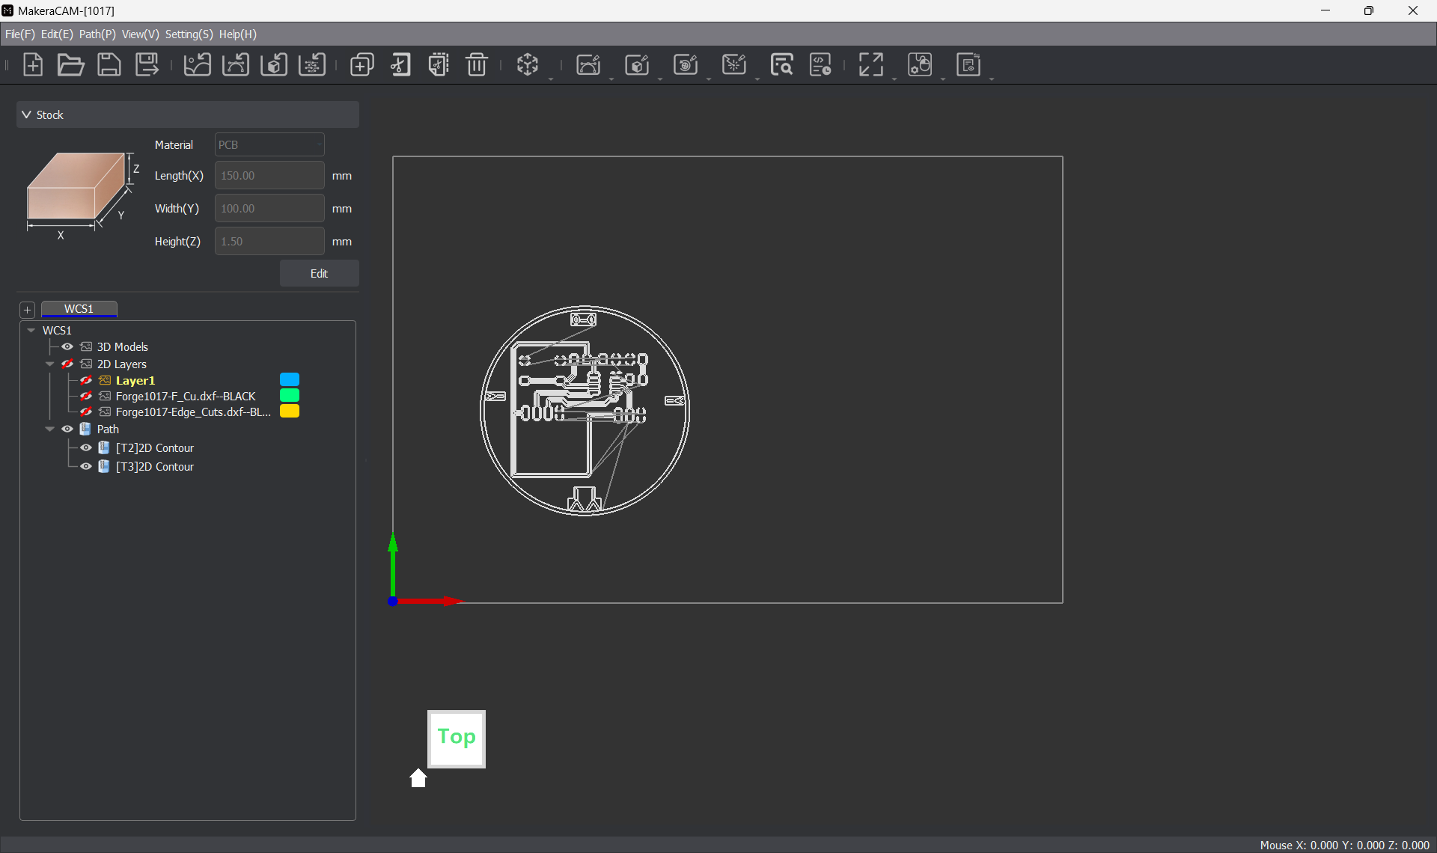
Task: Click the Save floppy disk icon
Action: (x=109, y=65)
